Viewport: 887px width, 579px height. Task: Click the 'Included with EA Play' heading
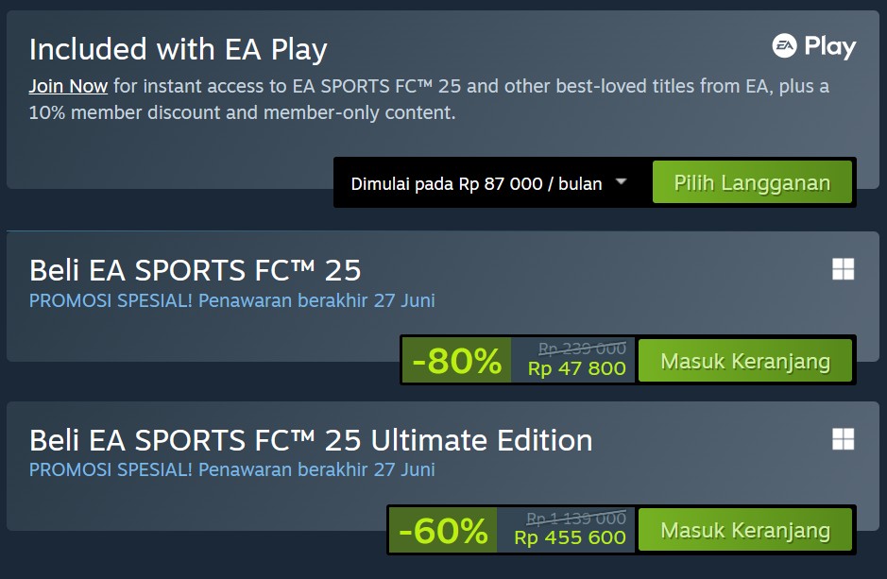point(179,49)
